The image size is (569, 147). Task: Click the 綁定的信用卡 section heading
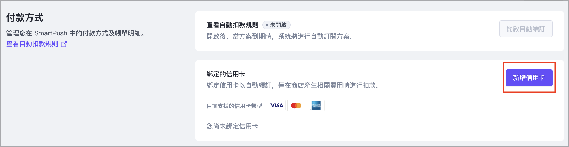pos(226,74)
